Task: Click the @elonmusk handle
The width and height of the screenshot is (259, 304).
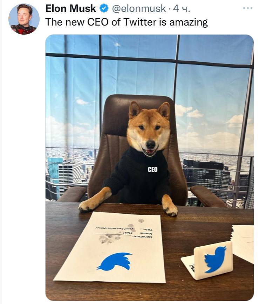Action: [x=139, y=9]
